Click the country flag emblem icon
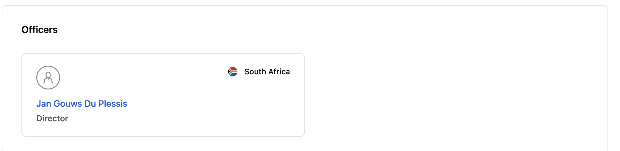Viewport: 620px width, 151px height. click(x=233, y=72)
